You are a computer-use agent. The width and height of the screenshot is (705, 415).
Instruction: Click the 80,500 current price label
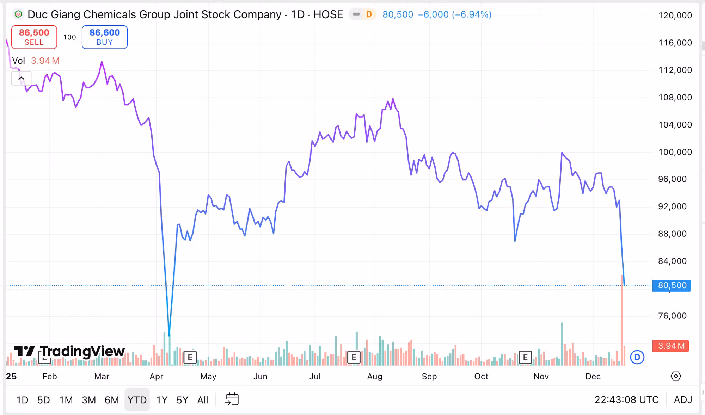point(672,285)
